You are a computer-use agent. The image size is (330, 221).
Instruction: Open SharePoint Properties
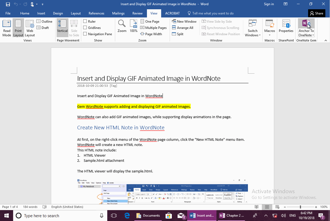286,26
